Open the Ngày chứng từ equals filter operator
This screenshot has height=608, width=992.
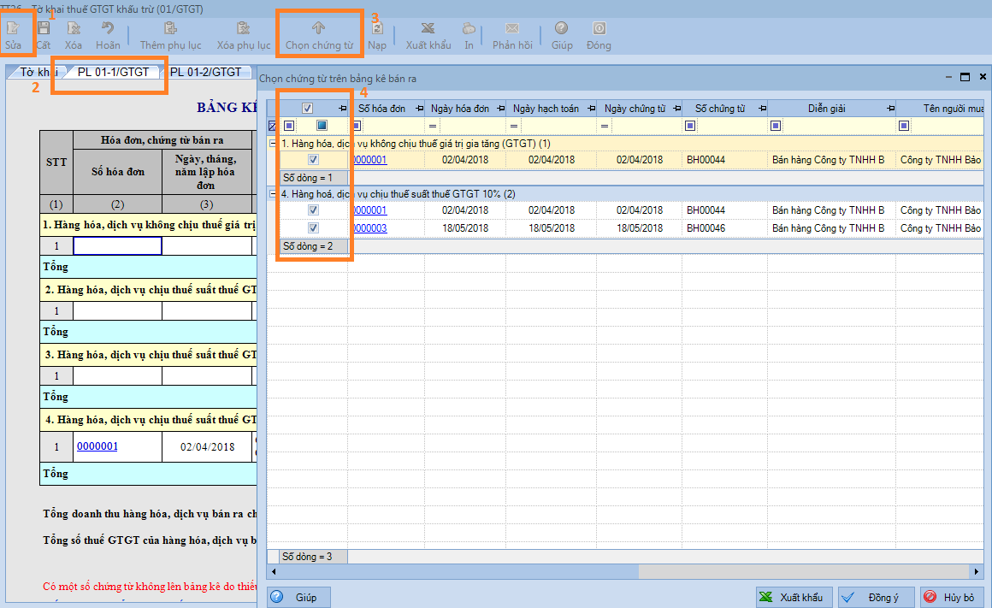(x=605, y=126)
